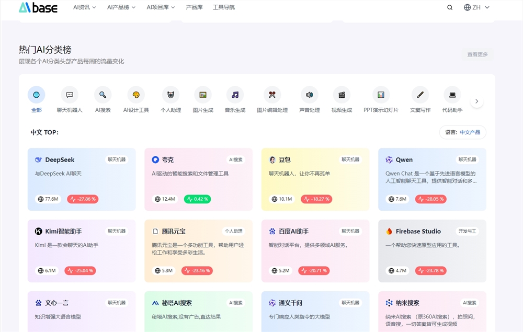The image size is (523, 332).
Task: Open the 代码助手 category
Action: pos(452,94)
